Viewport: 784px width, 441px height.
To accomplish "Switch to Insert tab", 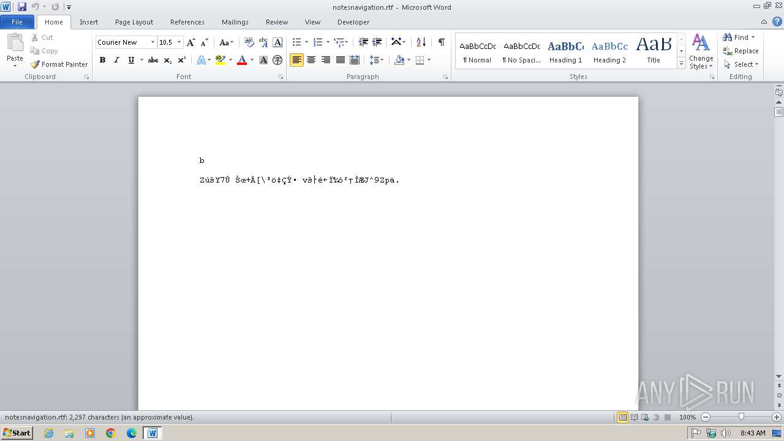I will click(x=89, y=22).
